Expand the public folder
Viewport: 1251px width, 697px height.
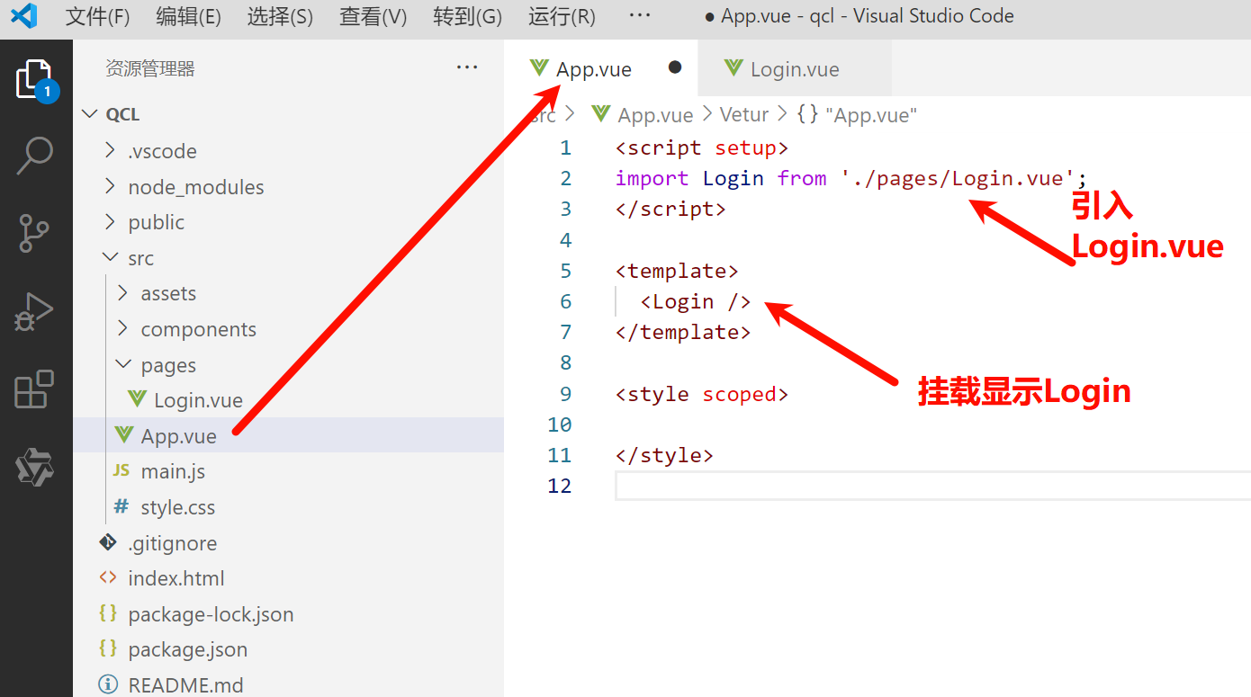pyautogui.click(x=111, y=220)
